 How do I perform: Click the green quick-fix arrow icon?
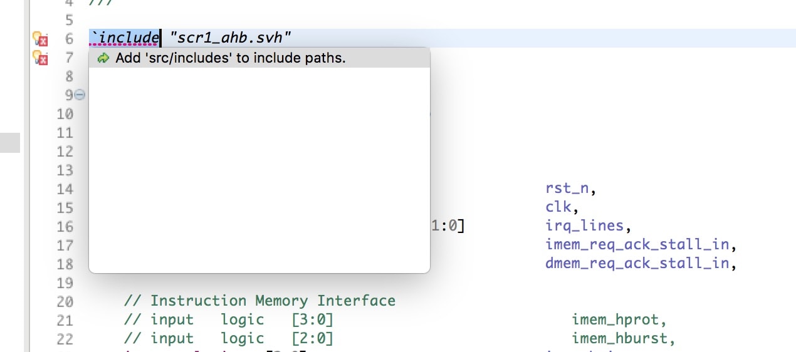click(103, 58)
